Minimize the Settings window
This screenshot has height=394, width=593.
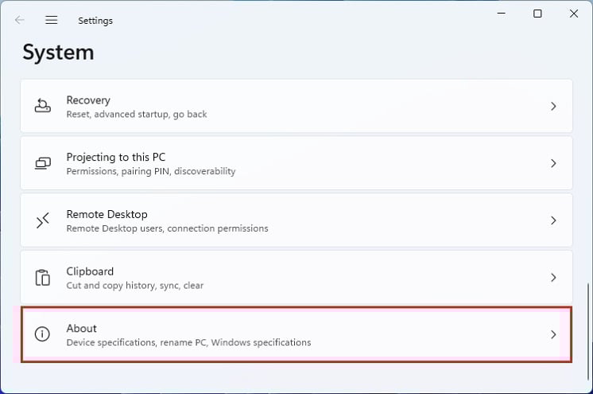[501, 14]
